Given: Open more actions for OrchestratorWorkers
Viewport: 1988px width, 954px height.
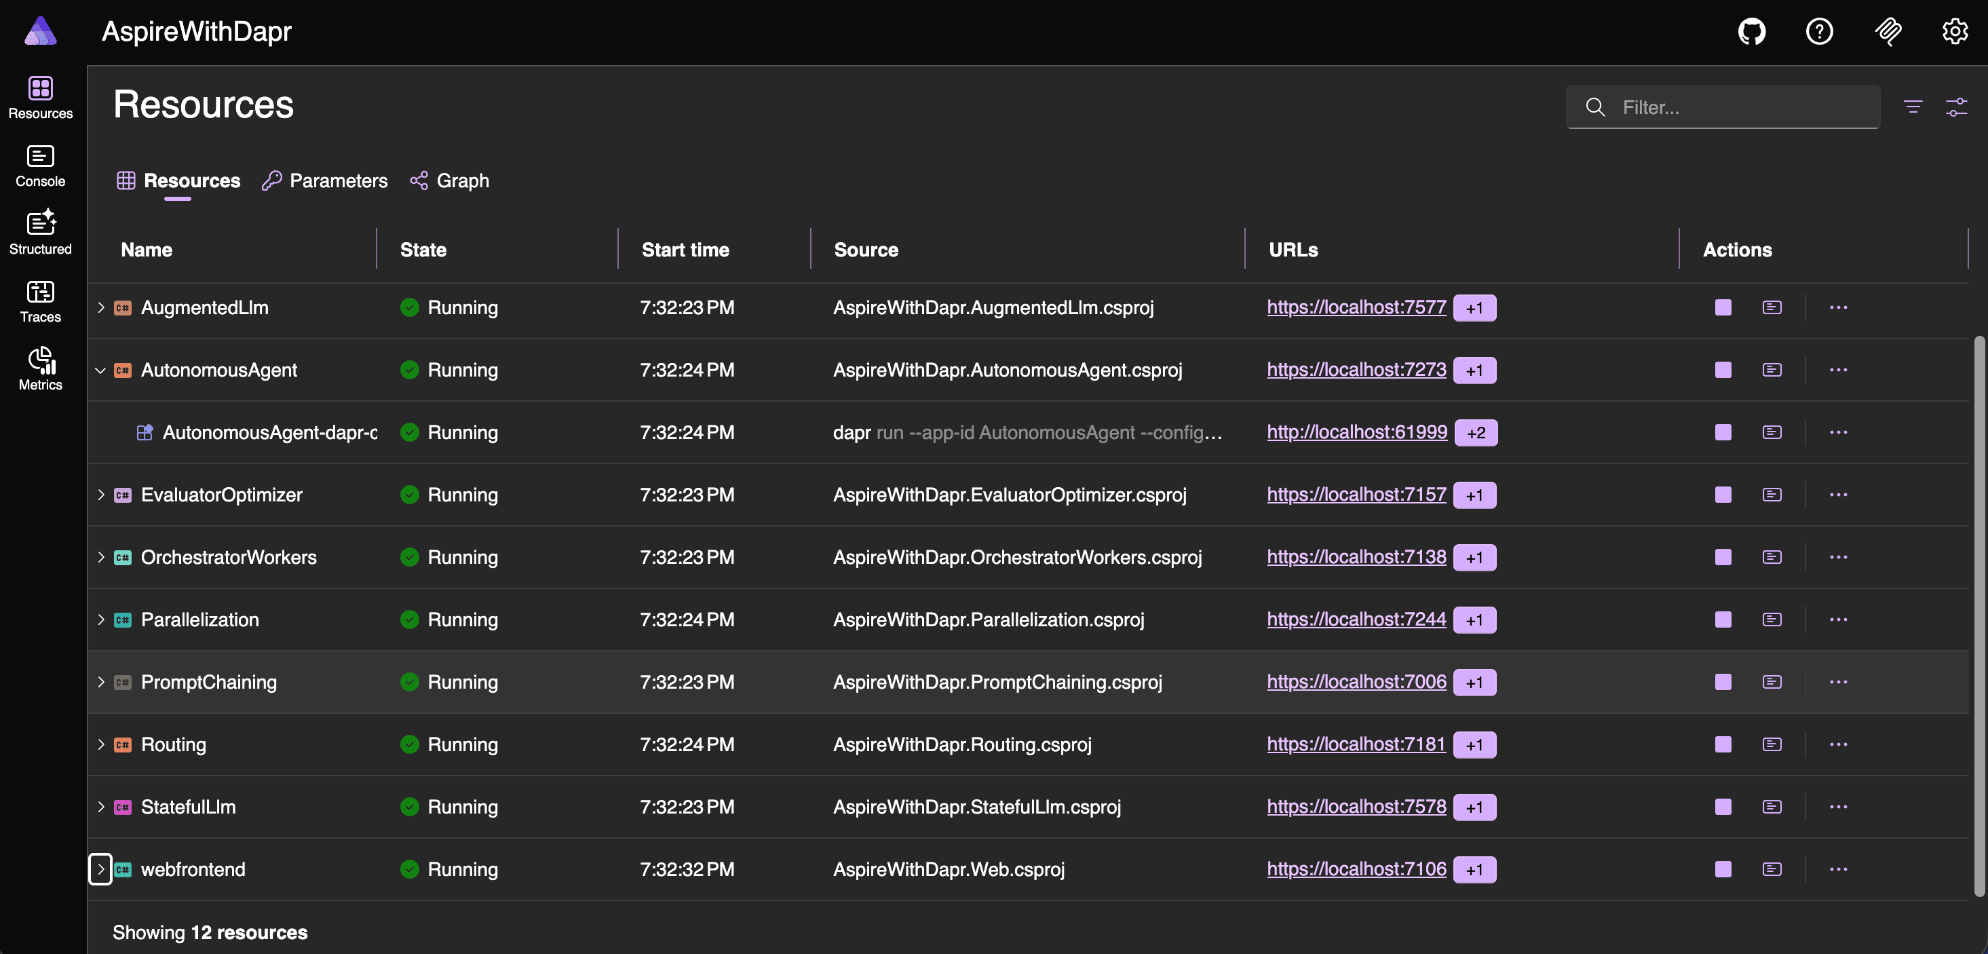Looking at the screenshot, I should [1838, 557].
